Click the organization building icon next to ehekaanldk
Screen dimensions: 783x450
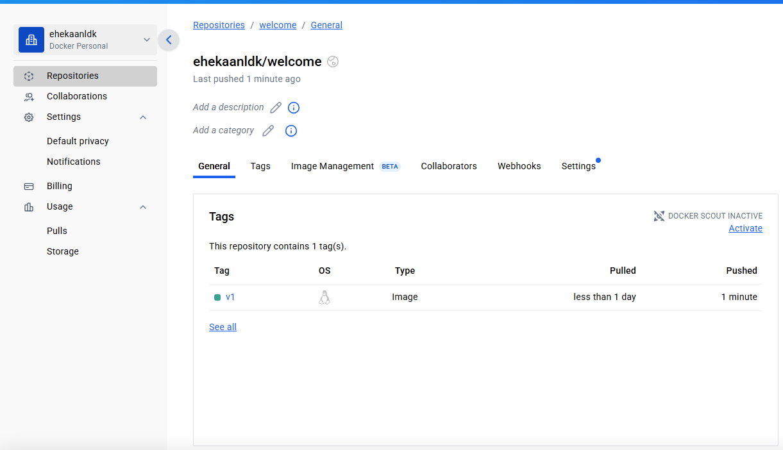coord(31,40)
